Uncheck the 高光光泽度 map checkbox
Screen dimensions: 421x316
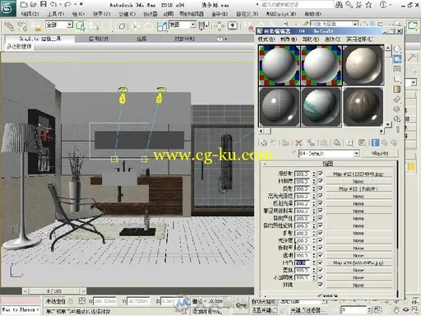tap(320, 196)
